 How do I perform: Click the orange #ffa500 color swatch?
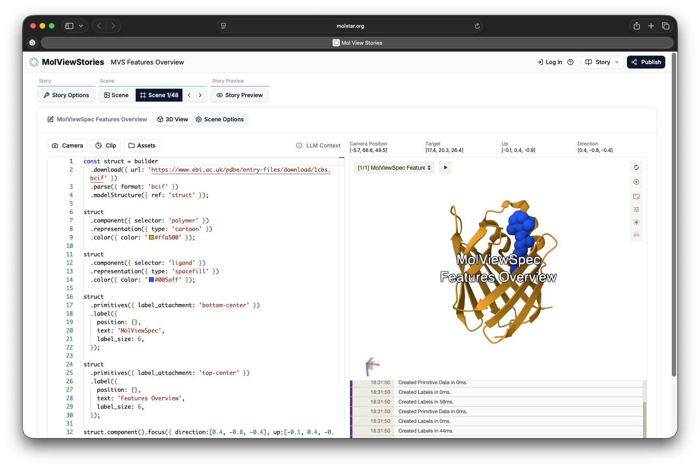point(151,237)
